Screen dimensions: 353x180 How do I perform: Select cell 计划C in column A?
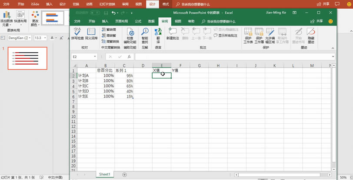(x=87, y=86)
